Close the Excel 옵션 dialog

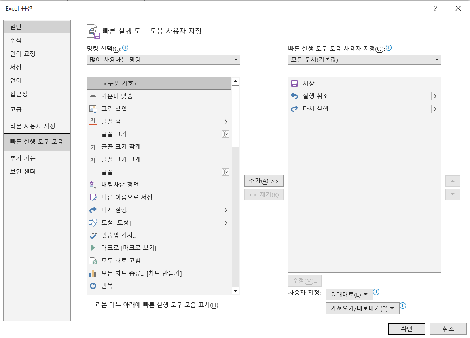tap(458, 8)
